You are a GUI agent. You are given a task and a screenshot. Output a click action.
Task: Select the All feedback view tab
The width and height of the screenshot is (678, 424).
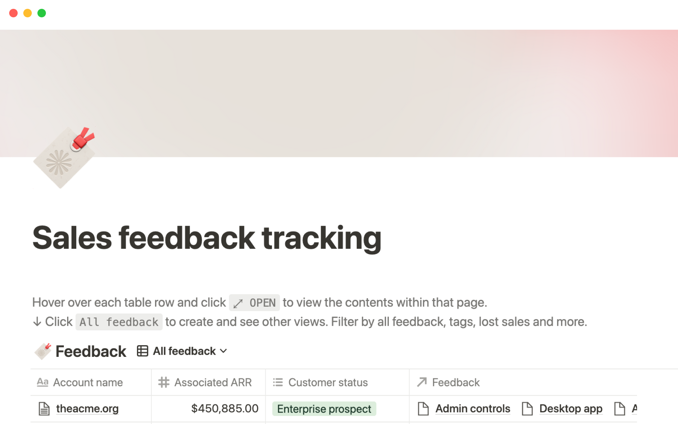pos(184,351)
